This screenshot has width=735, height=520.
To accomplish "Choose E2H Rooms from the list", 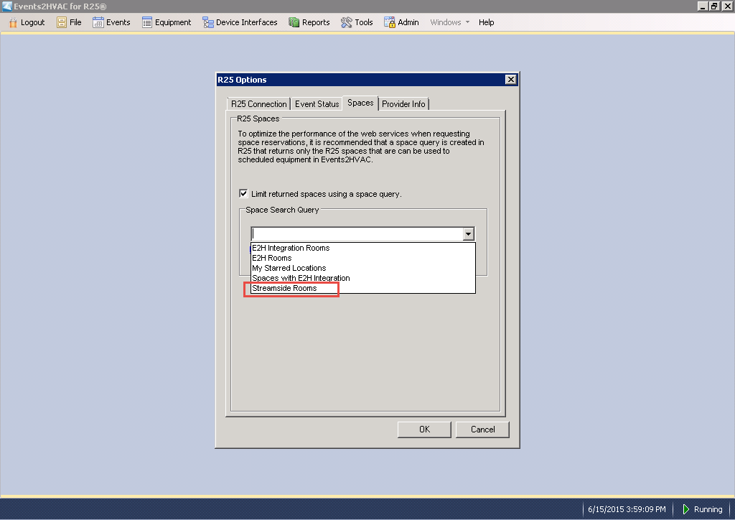I will coord(363,258).
